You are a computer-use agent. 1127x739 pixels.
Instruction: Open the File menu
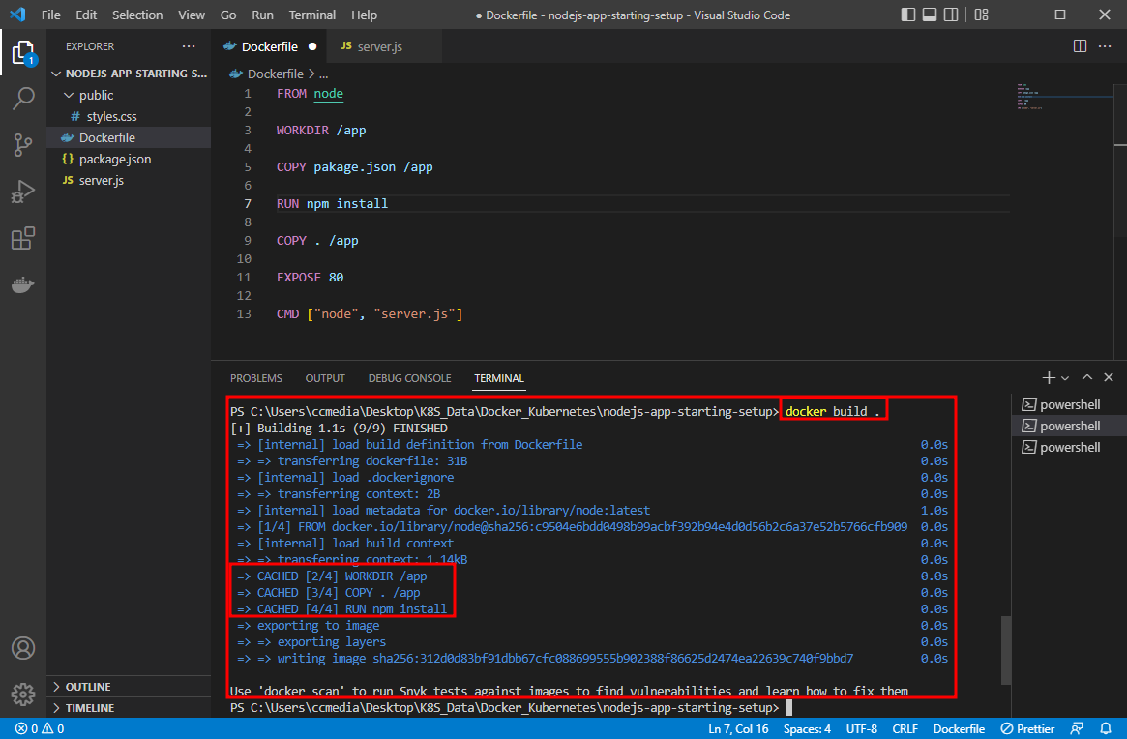coord(51,15)
